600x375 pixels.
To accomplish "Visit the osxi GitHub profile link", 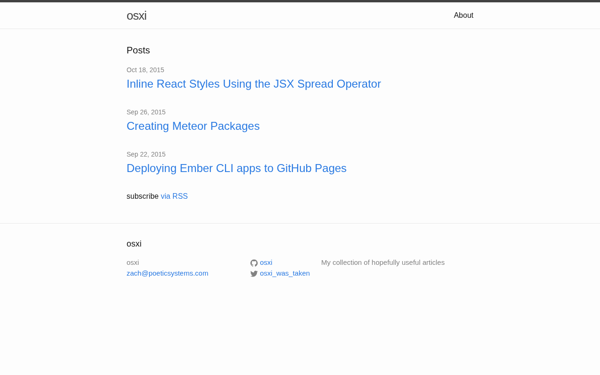I will (266, 262).
